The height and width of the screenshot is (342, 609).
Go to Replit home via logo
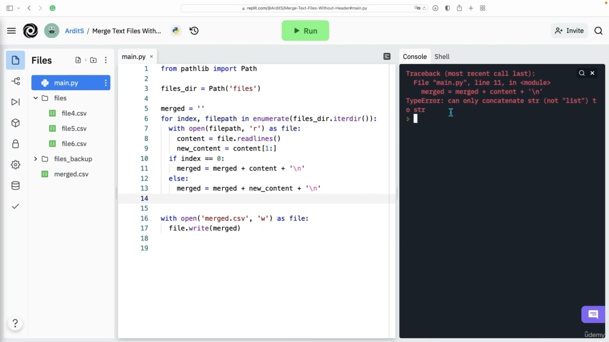pyautogui.click(x=30, y=31)
